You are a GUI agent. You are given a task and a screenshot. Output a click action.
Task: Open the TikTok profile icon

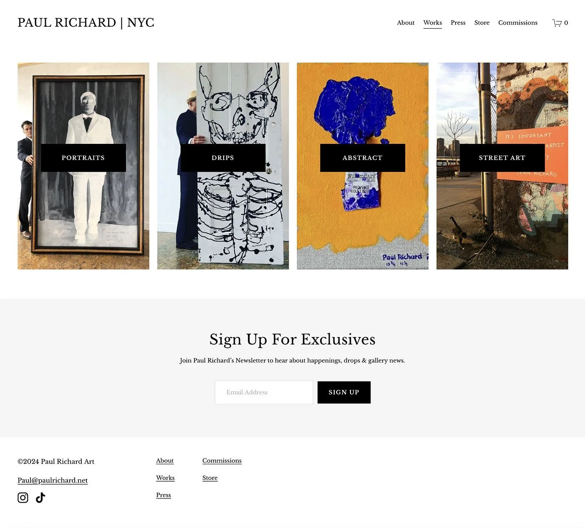tap(40, 498)
